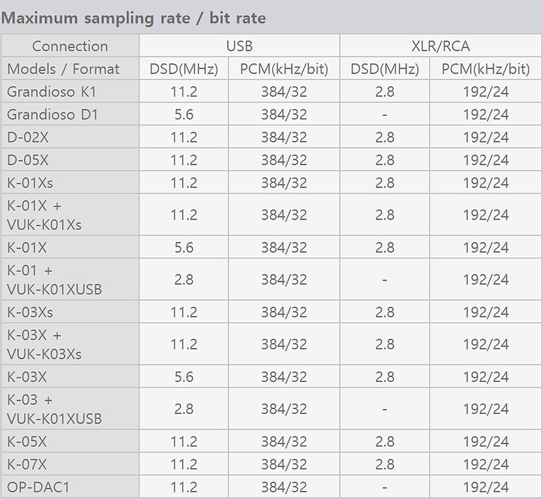This screenshot has width=543, height=499.
Task: Select the 'K-07X' model cell
Action: [x=27, y=464]
